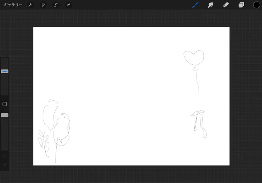Open the ギャラリー gallery

pos(13,5)
